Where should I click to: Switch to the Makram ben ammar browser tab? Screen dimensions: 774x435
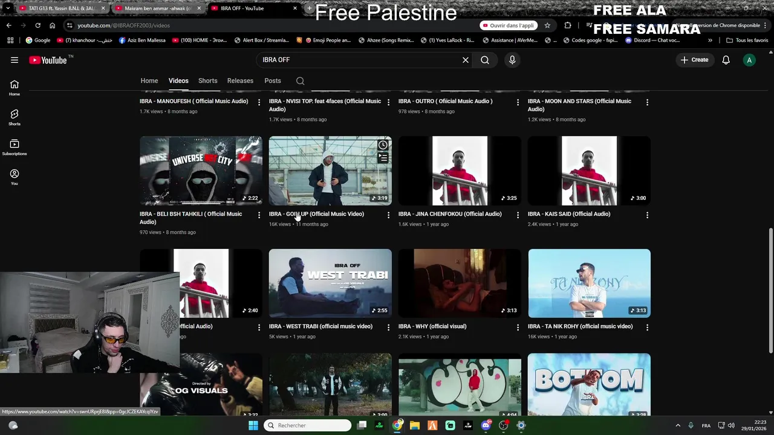click(x=157, y=8)
